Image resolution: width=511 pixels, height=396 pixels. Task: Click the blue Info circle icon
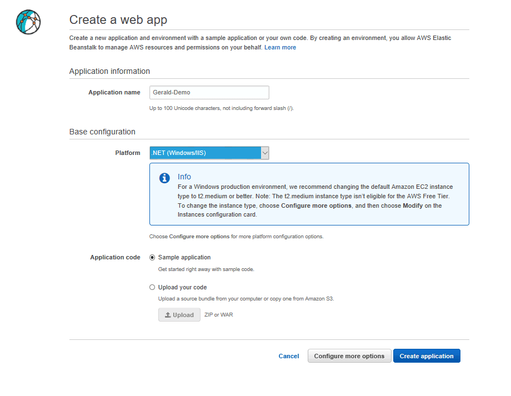164,178
